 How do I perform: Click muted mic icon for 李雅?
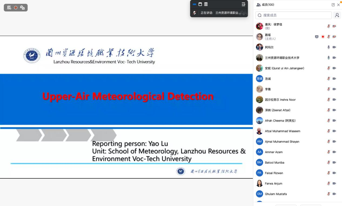[x=329, y=89]
